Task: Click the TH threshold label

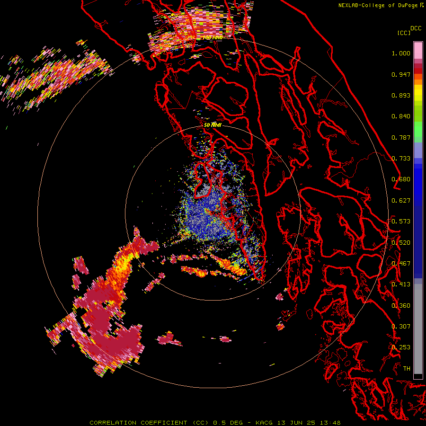Action: tap(407, 369)
